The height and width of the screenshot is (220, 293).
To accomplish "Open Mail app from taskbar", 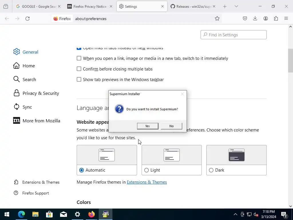I will click(63, 214).
